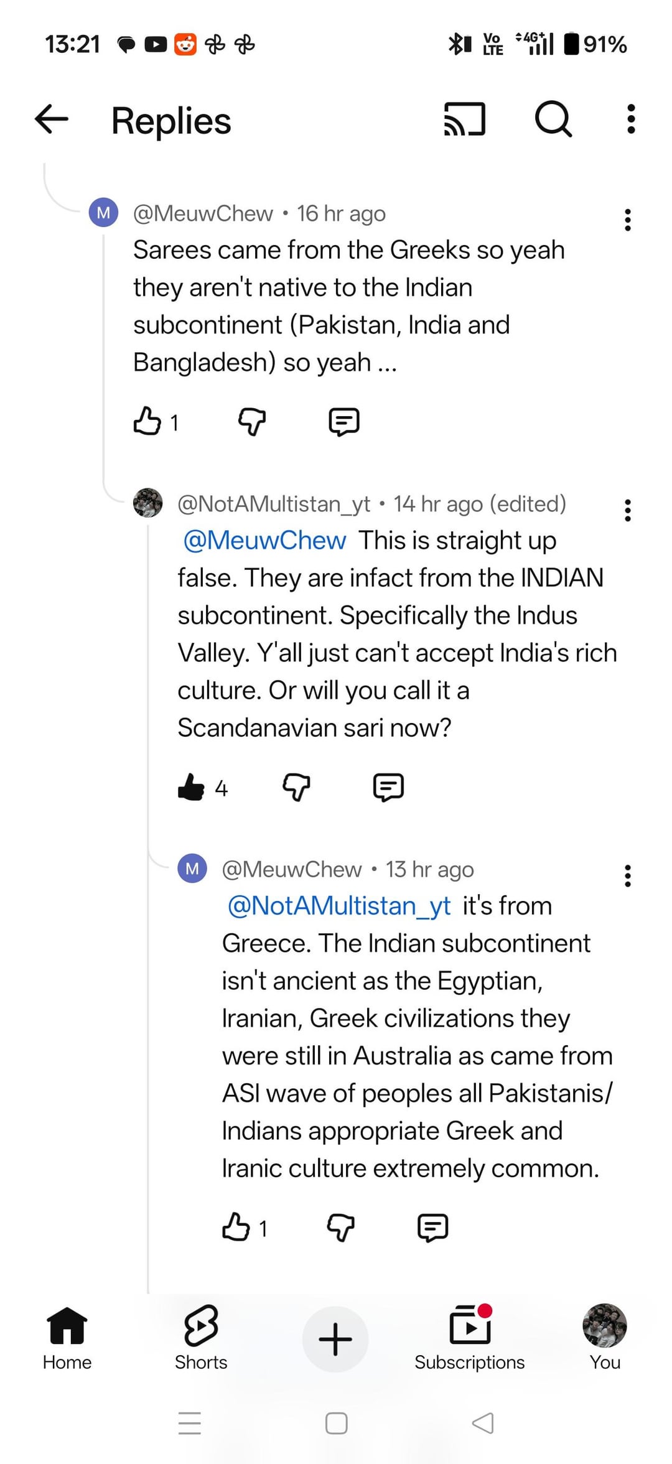Switch to the Home tab
Screen dimensions: 672x1464
(67, 1338)
